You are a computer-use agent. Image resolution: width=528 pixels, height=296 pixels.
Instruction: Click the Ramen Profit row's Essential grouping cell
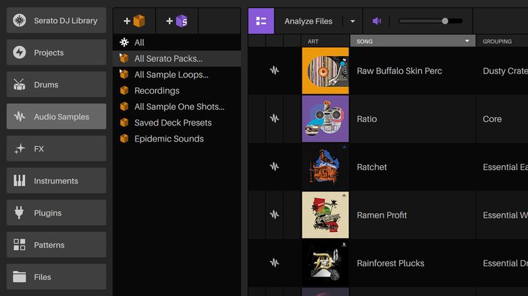click(x=502, y=215)
